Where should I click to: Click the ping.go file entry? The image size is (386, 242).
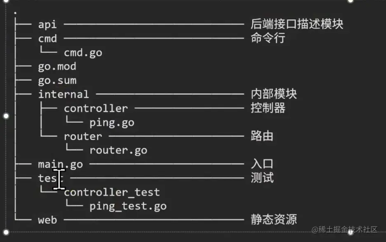coord(112,123)
